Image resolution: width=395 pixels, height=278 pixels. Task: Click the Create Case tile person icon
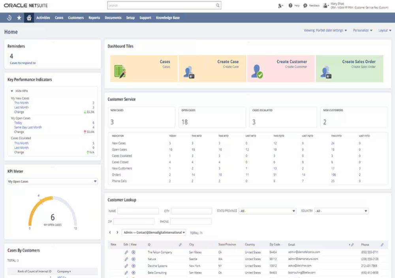pyautogui.click(x=189, y=73)
